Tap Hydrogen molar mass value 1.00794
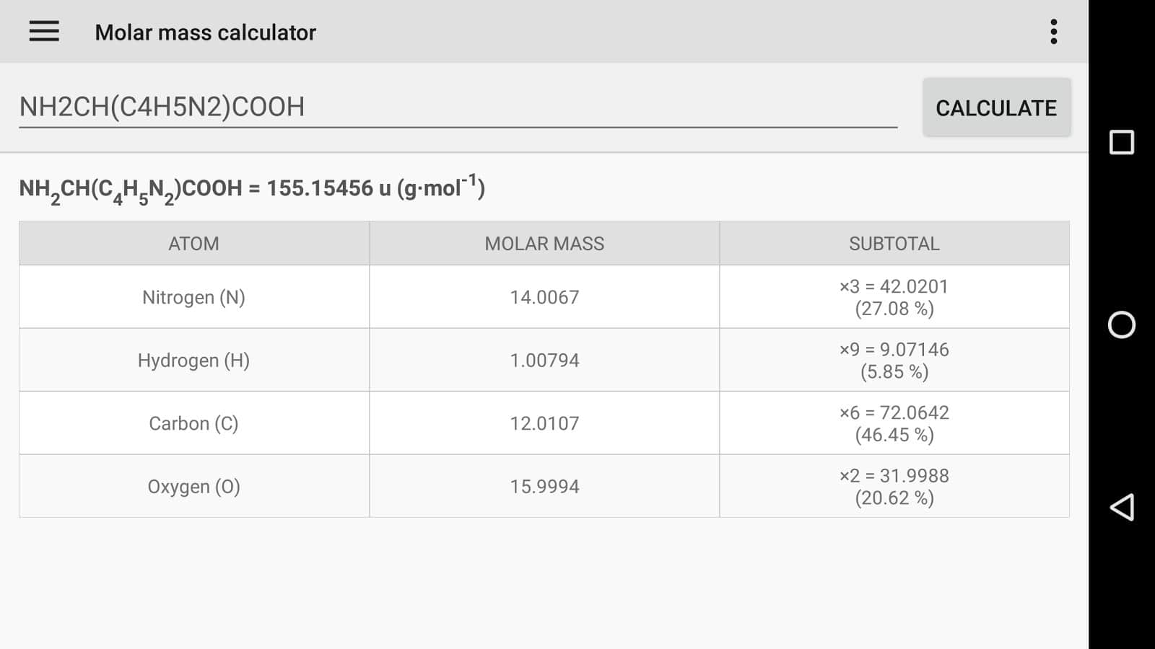This screenshot has width=1155, height=649. (x=544, y=361)
